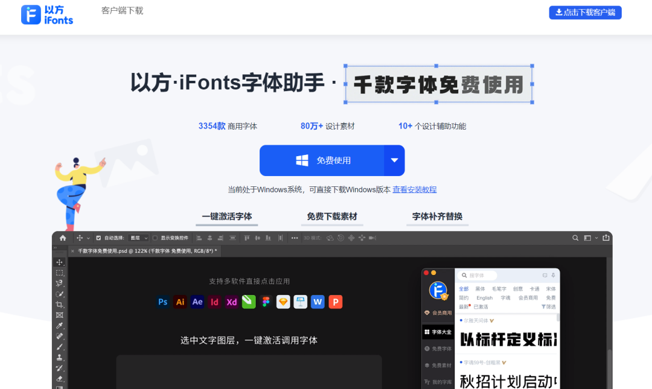Expand the toolbar double-arrow collapse control
Image resolution: width=652 pixels, height=389 pixels.
pyautogui.click(x=56, y=248)
